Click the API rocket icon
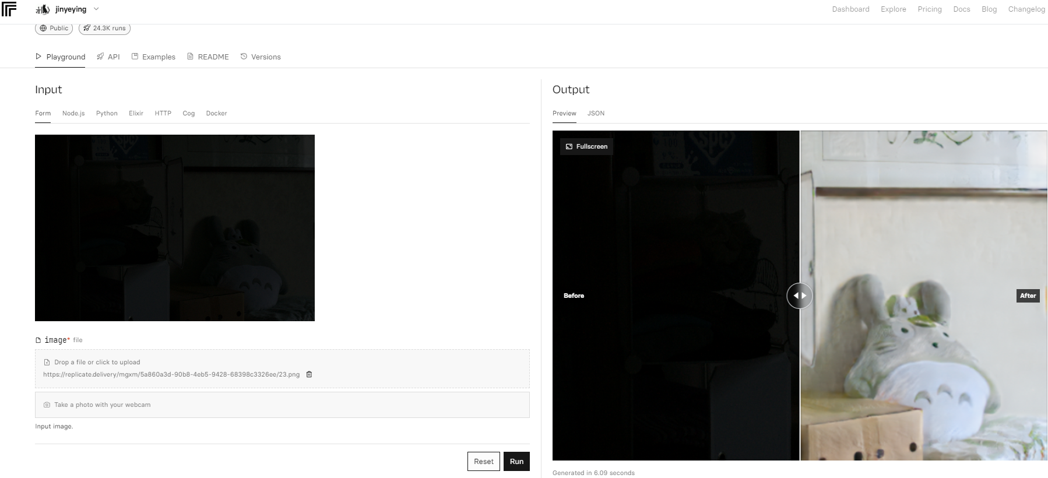Viewport: 1048px width, 478px height. pyautogui.click(x=100, y=57)
